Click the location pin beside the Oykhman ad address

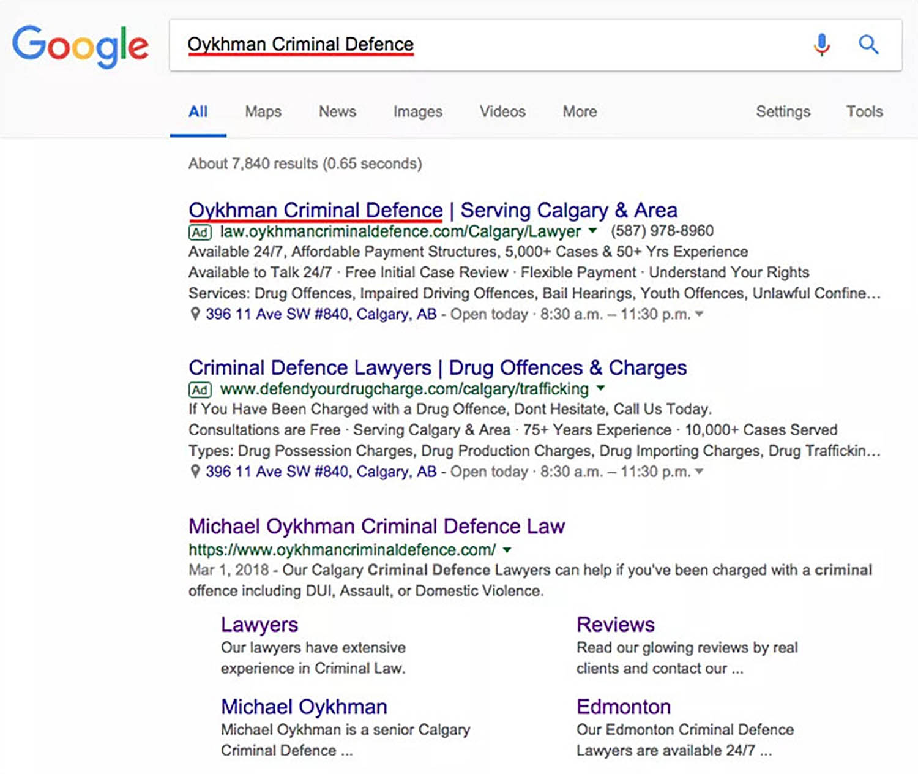tap(195, 314)
